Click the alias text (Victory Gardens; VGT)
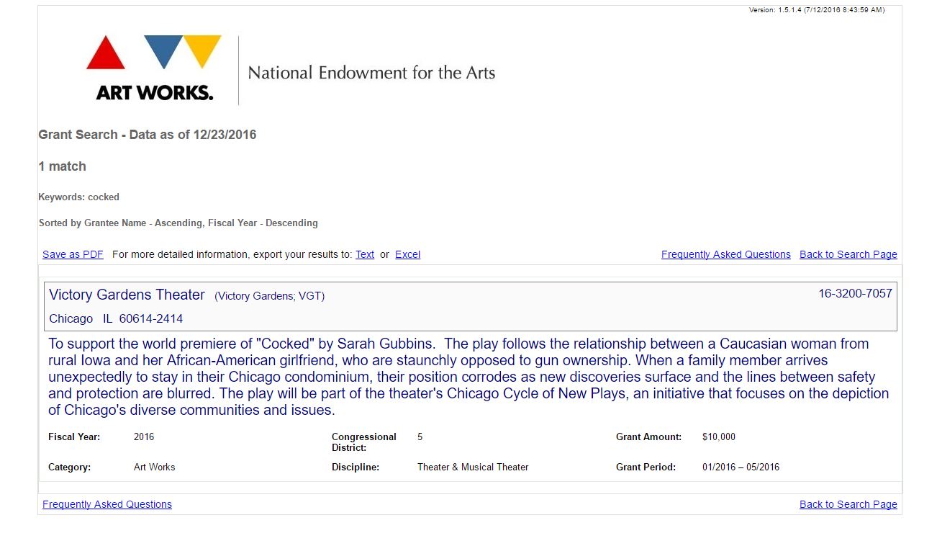 (270, 296)
